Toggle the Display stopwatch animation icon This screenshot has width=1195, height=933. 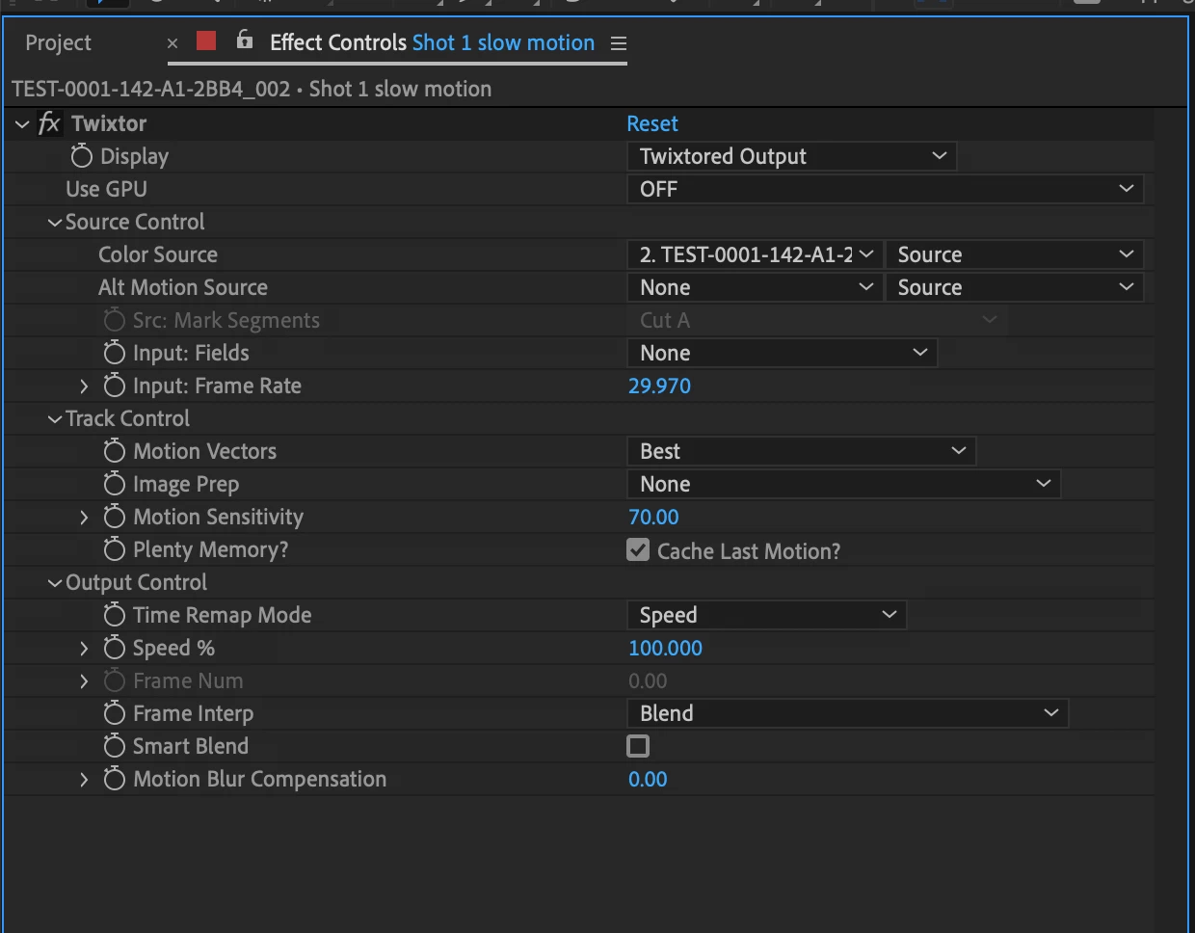[x=82, y=155]
